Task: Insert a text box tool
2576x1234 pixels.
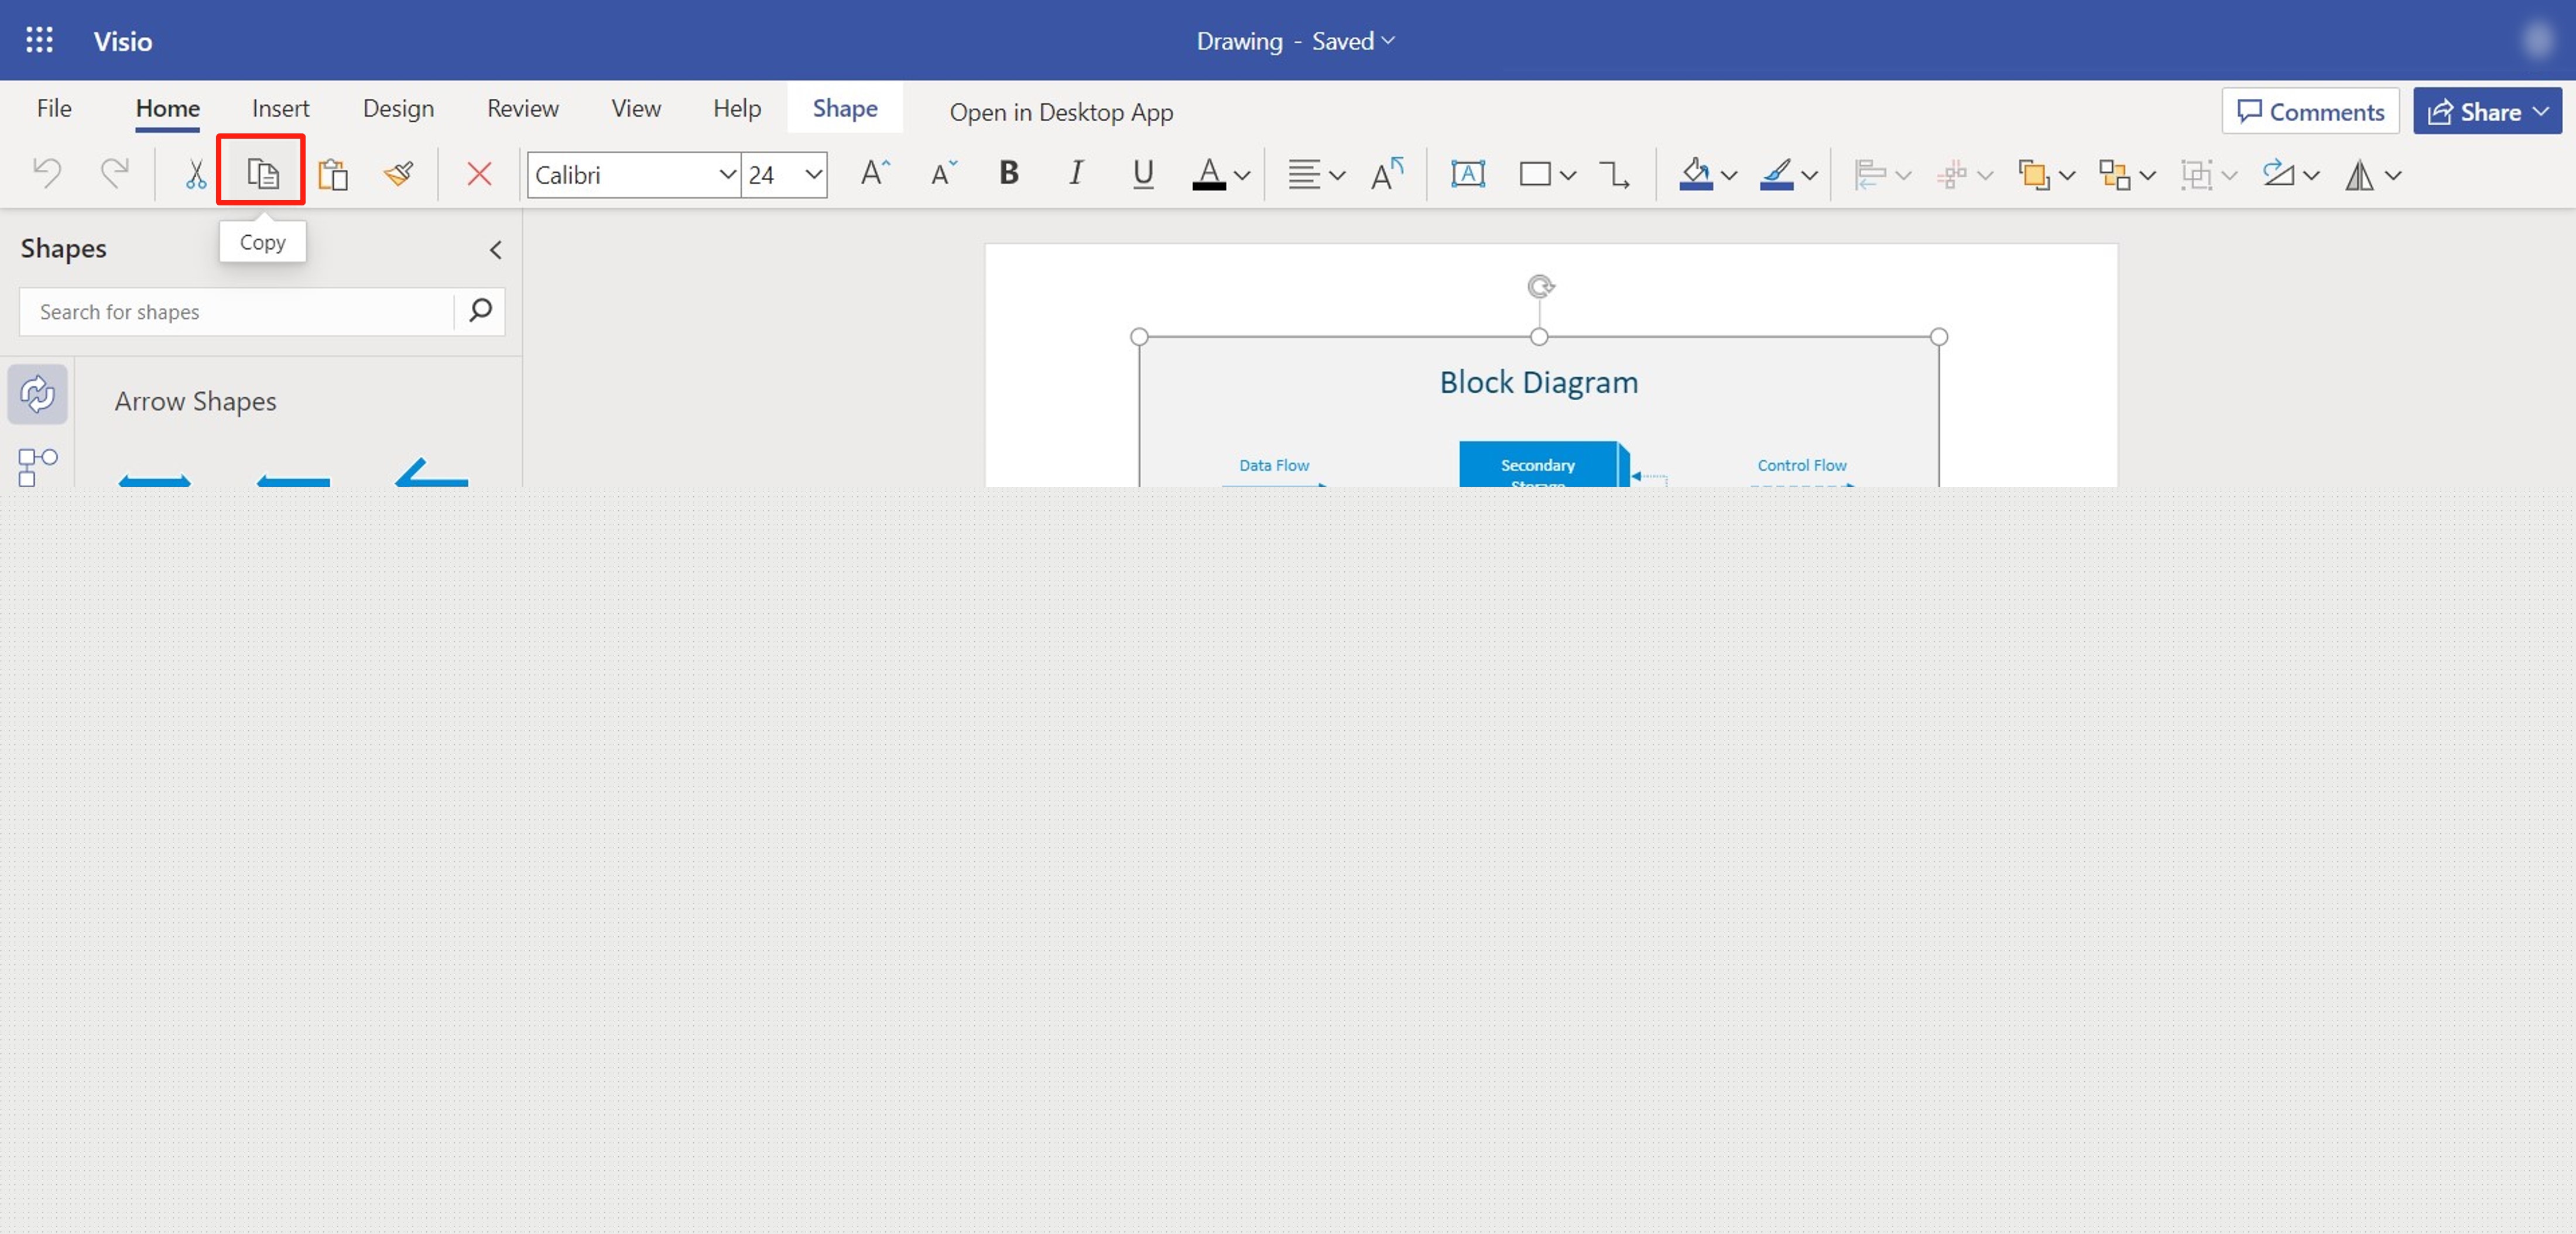Action: pos(1467,174)
